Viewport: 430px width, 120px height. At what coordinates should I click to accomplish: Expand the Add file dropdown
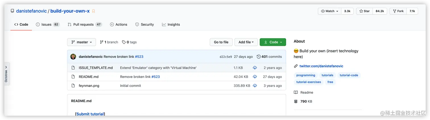[x=246, y=42]
